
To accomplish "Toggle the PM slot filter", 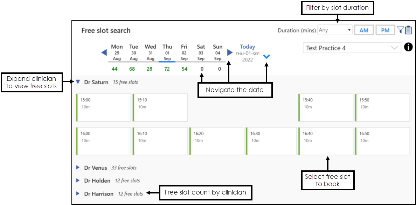I will tap(385, 30).
